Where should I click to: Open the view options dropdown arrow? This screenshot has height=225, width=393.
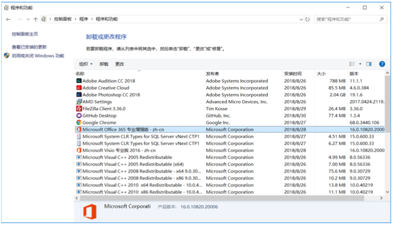click(x=360, y=64)
